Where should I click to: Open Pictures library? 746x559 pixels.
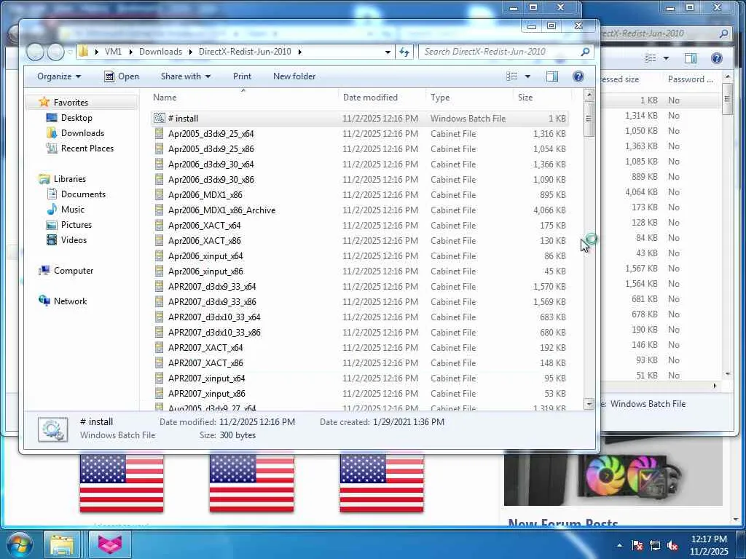click(76, 224)
